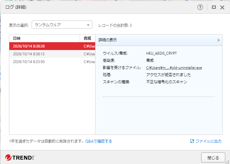The image size is (230, 164).
Task: Sort by the 脅威 column header
Action: [88, 38]
